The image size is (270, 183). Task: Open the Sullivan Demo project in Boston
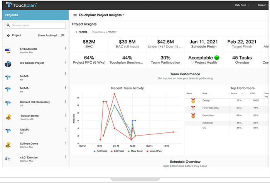tap(29, 117)
